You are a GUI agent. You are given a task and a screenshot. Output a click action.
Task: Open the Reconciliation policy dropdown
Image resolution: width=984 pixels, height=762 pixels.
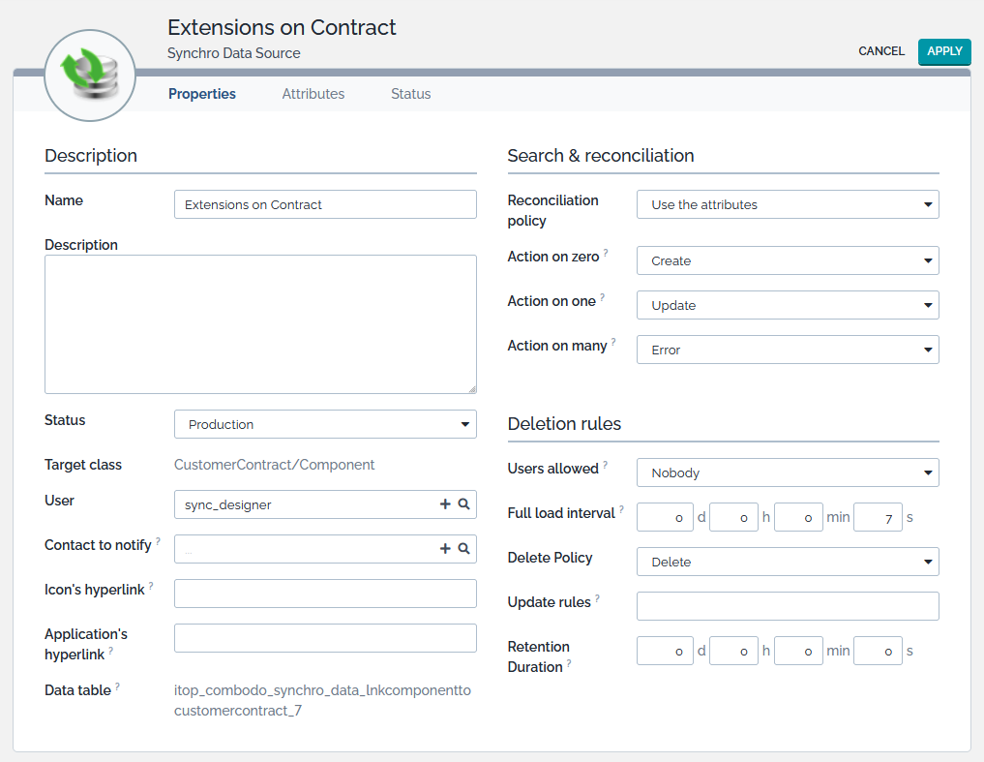[787, 204]
